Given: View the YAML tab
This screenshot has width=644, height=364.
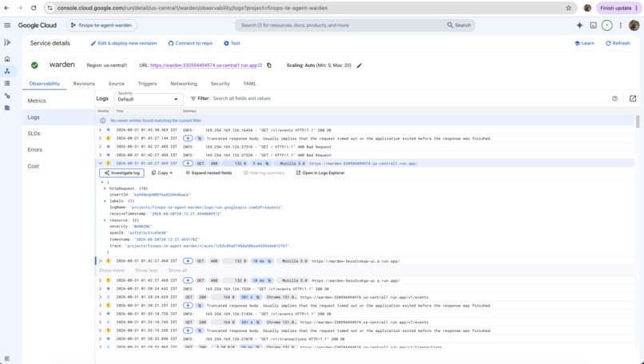Looking at the screenshot, I should pyautogui.click(x=249, y=83).
